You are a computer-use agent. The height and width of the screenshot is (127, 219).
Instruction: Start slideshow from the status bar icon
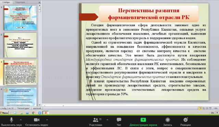[210, 108]
